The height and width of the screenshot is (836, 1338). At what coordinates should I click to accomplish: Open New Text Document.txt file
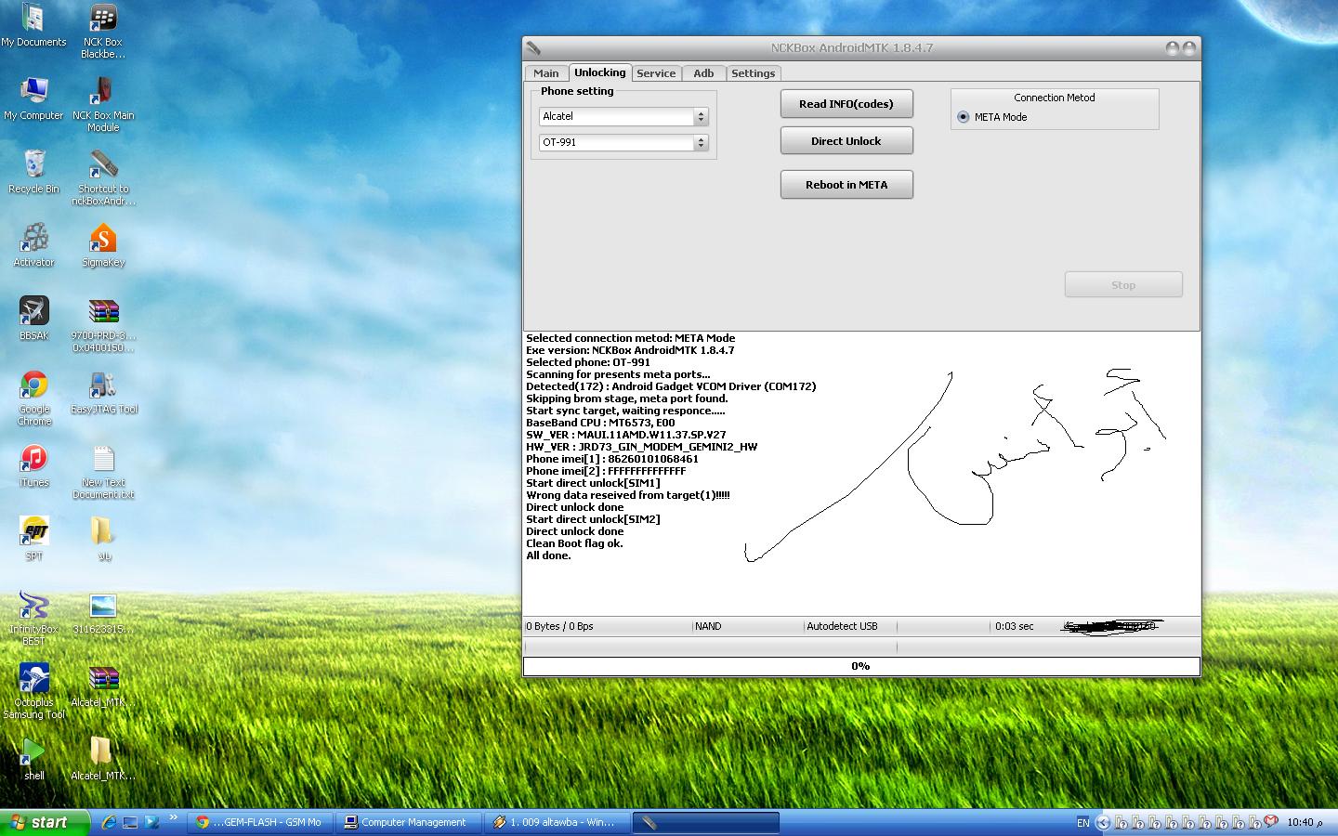[102, 472]
